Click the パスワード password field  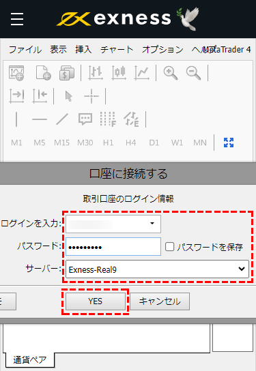coord(113,247)
